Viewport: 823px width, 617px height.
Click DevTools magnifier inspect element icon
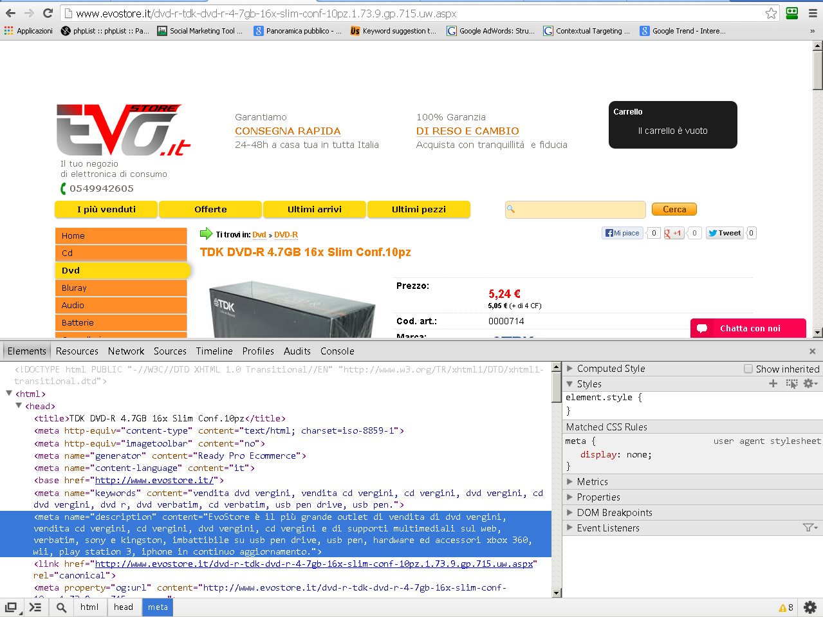[x=61, y=607]
